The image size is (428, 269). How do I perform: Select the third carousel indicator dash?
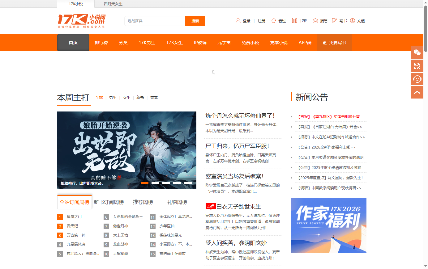click(x=166, y=183)
